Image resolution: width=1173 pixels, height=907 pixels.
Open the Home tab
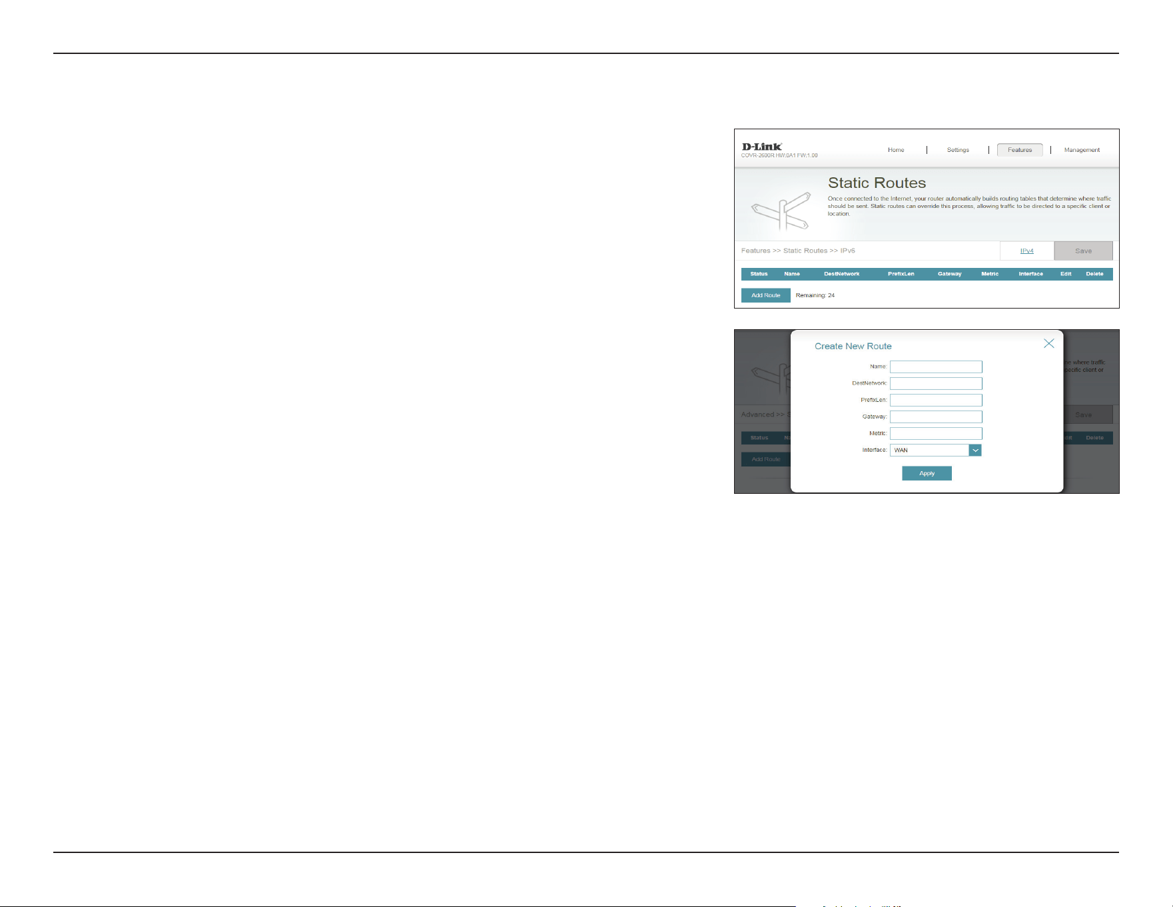pyautogui.click(x=896, y=150)
